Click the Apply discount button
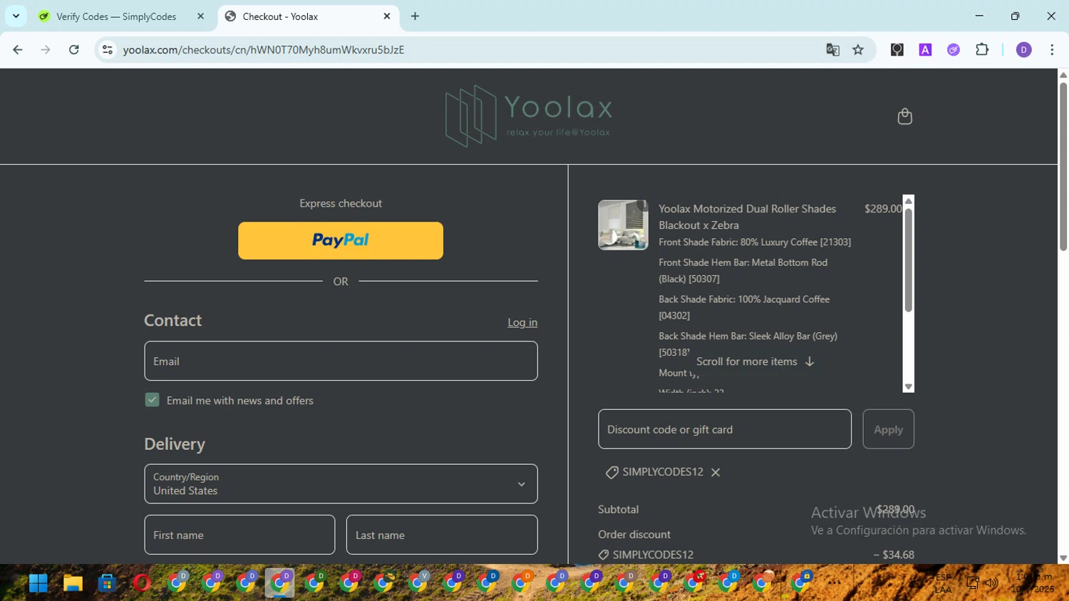 [x=888, y=429]
